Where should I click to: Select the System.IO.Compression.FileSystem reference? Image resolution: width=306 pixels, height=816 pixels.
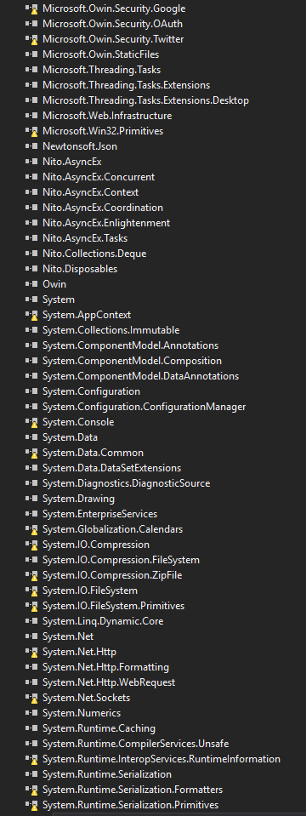click(121, 560)
